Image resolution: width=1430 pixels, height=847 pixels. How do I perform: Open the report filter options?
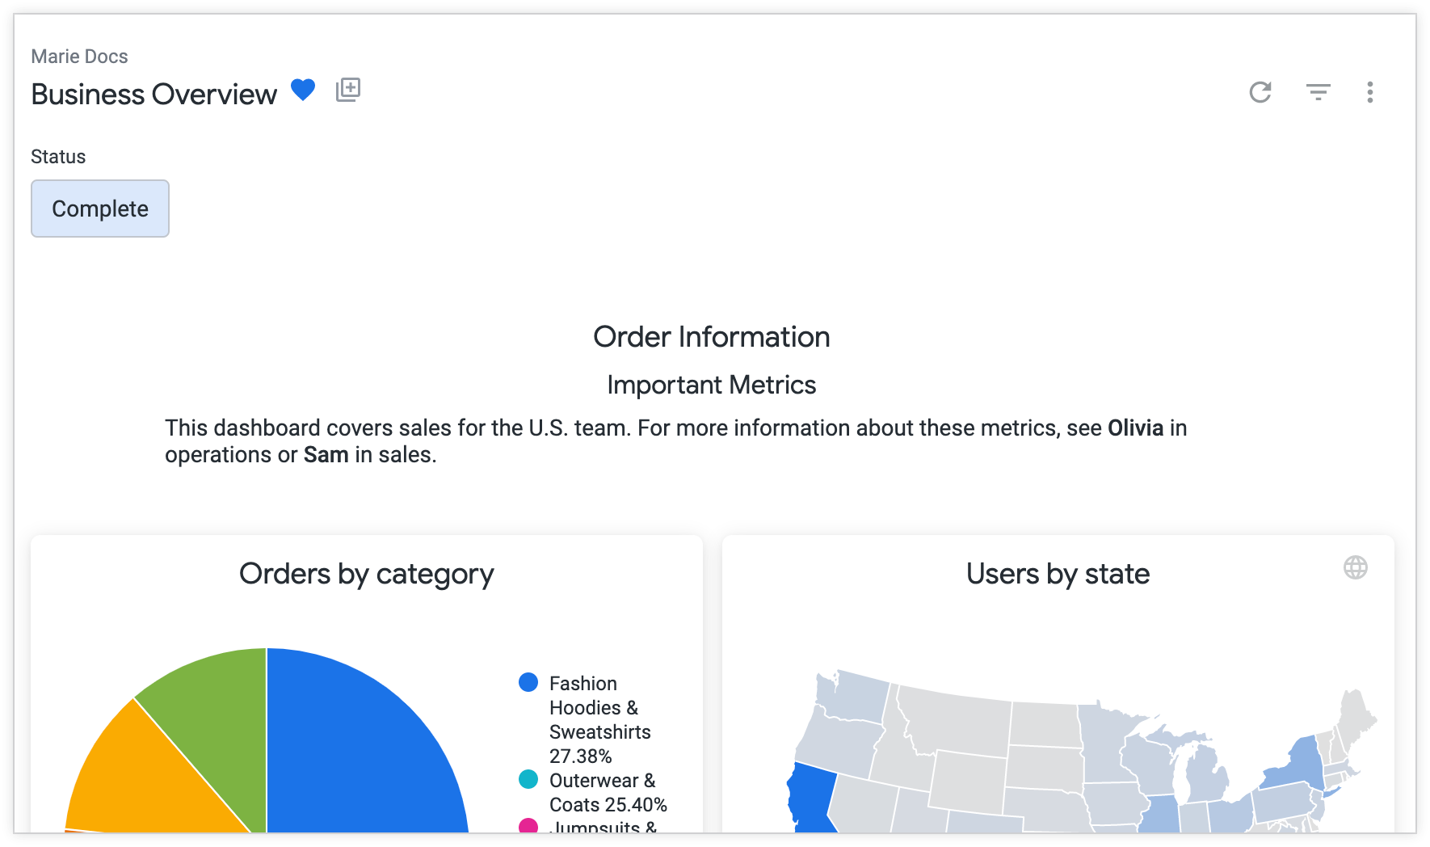tap(1318, 92)
